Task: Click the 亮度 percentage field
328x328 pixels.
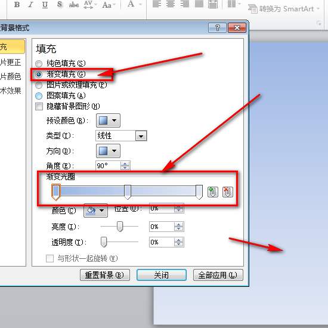Action: [161, 227]
